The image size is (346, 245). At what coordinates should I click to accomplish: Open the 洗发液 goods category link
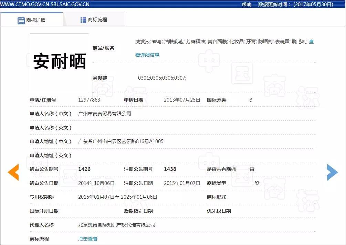point(141,42)
